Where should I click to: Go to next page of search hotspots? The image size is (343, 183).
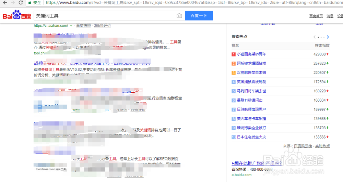328,37
